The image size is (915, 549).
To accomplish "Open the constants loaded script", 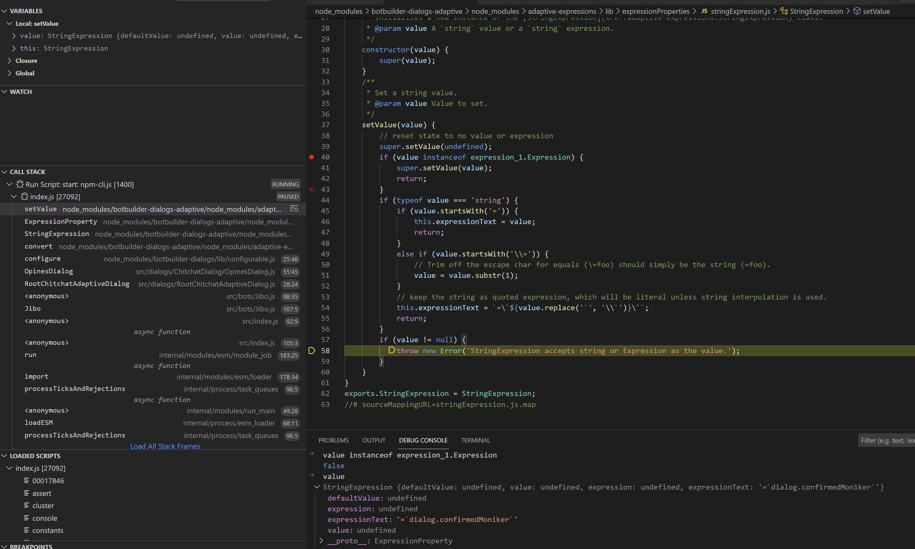I will (x=48, y=530).
